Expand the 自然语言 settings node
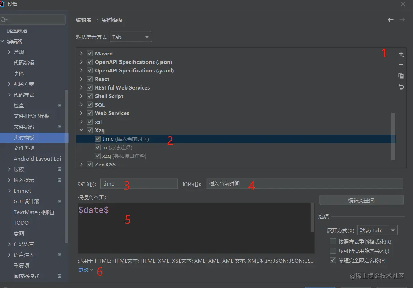This screenshot has height=288, width=413. pyautogui.click(x=9, y=244)
